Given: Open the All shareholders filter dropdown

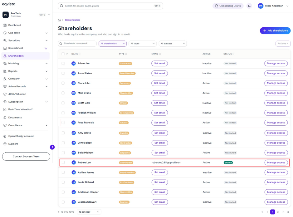Looking at the screenshot, I should pyautogui.click(x=113, y=44).
